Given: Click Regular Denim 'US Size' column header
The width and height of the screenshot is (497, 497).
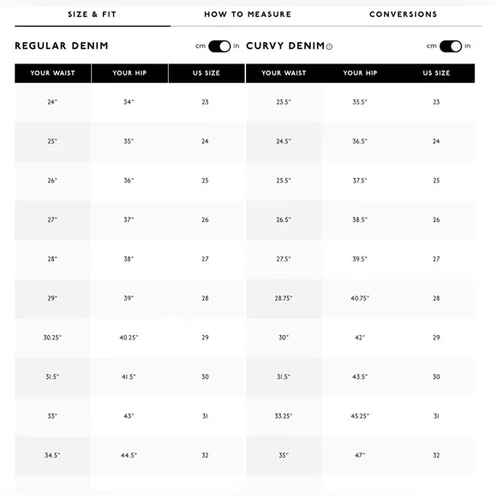Looking at the screenshot, I should (207, 73).
